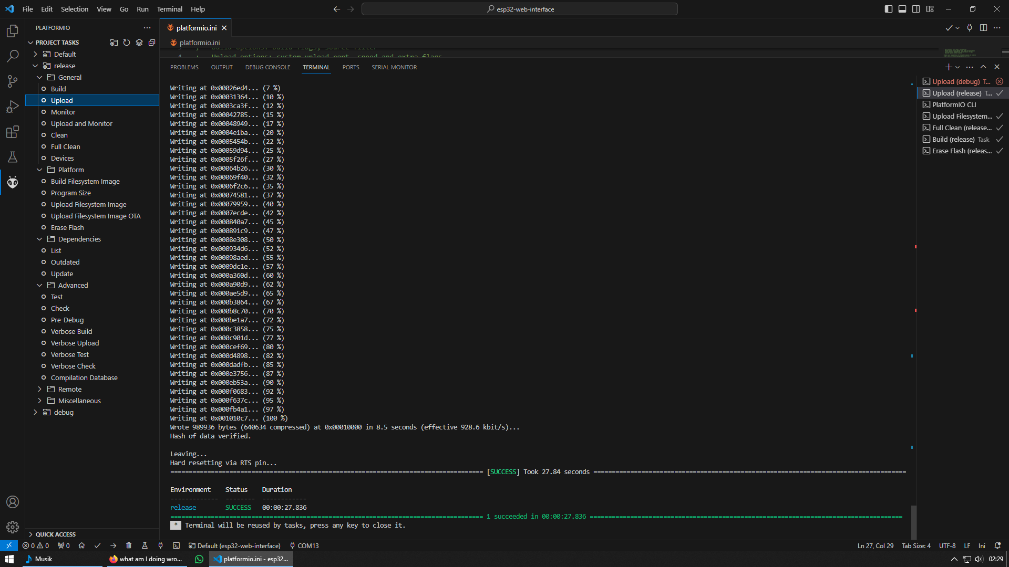
Task: Open the Terminal menu
Action: tap(169, 9)
